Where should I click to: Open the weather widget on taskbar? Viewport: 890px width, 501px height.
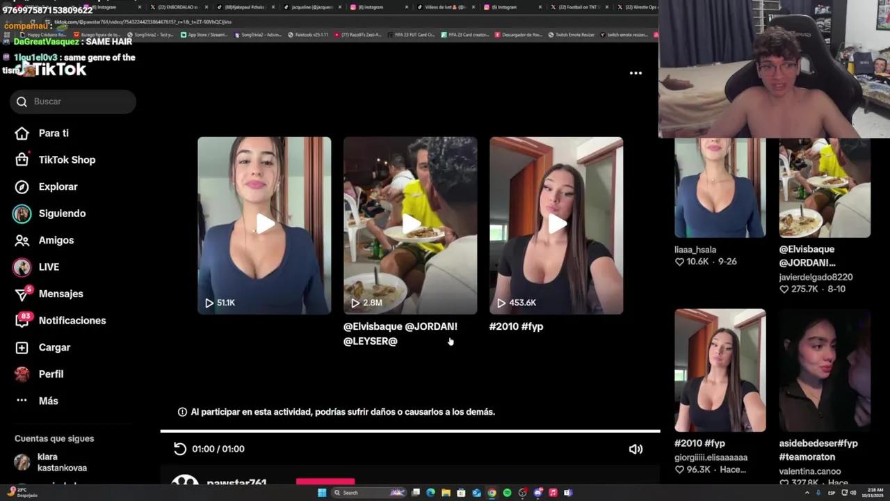click(21, 493)
